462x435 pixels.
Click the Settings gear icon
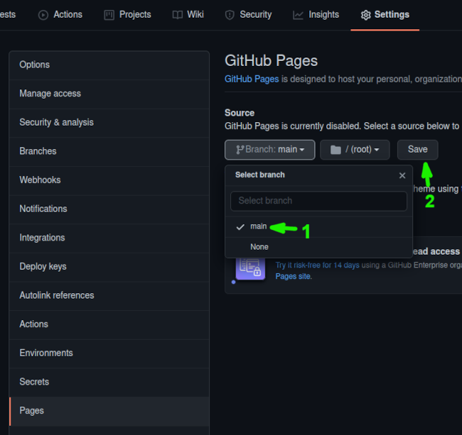pyautogui.click(x=365, y=15)
